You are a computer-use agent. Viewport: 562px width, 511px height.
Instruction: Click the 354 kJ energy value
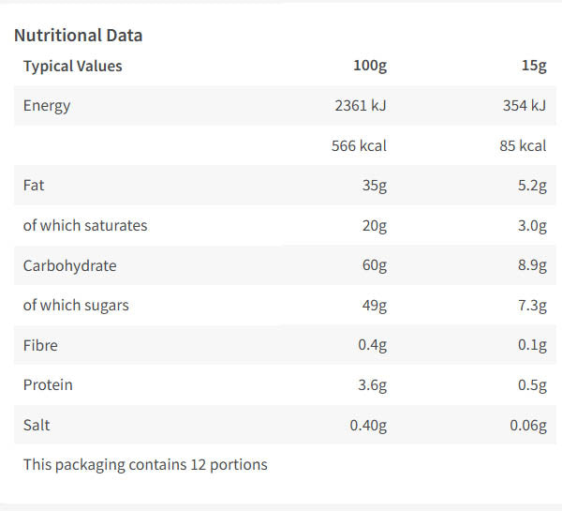click(525, 106)
